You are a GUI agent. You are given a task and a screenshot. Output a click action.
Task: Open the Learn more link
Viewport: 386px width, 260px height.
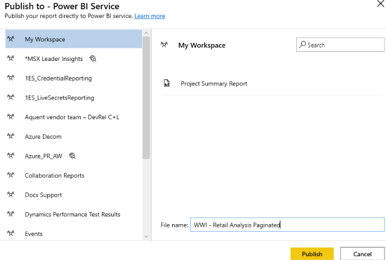pos(150,16)
